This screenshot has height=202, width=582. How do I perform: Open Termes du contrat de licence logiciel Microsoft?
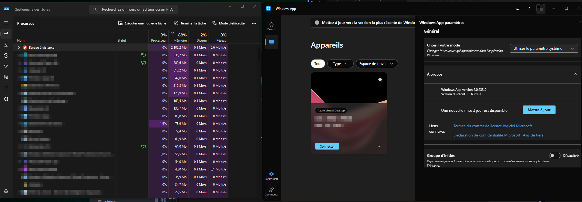[493, 126]
